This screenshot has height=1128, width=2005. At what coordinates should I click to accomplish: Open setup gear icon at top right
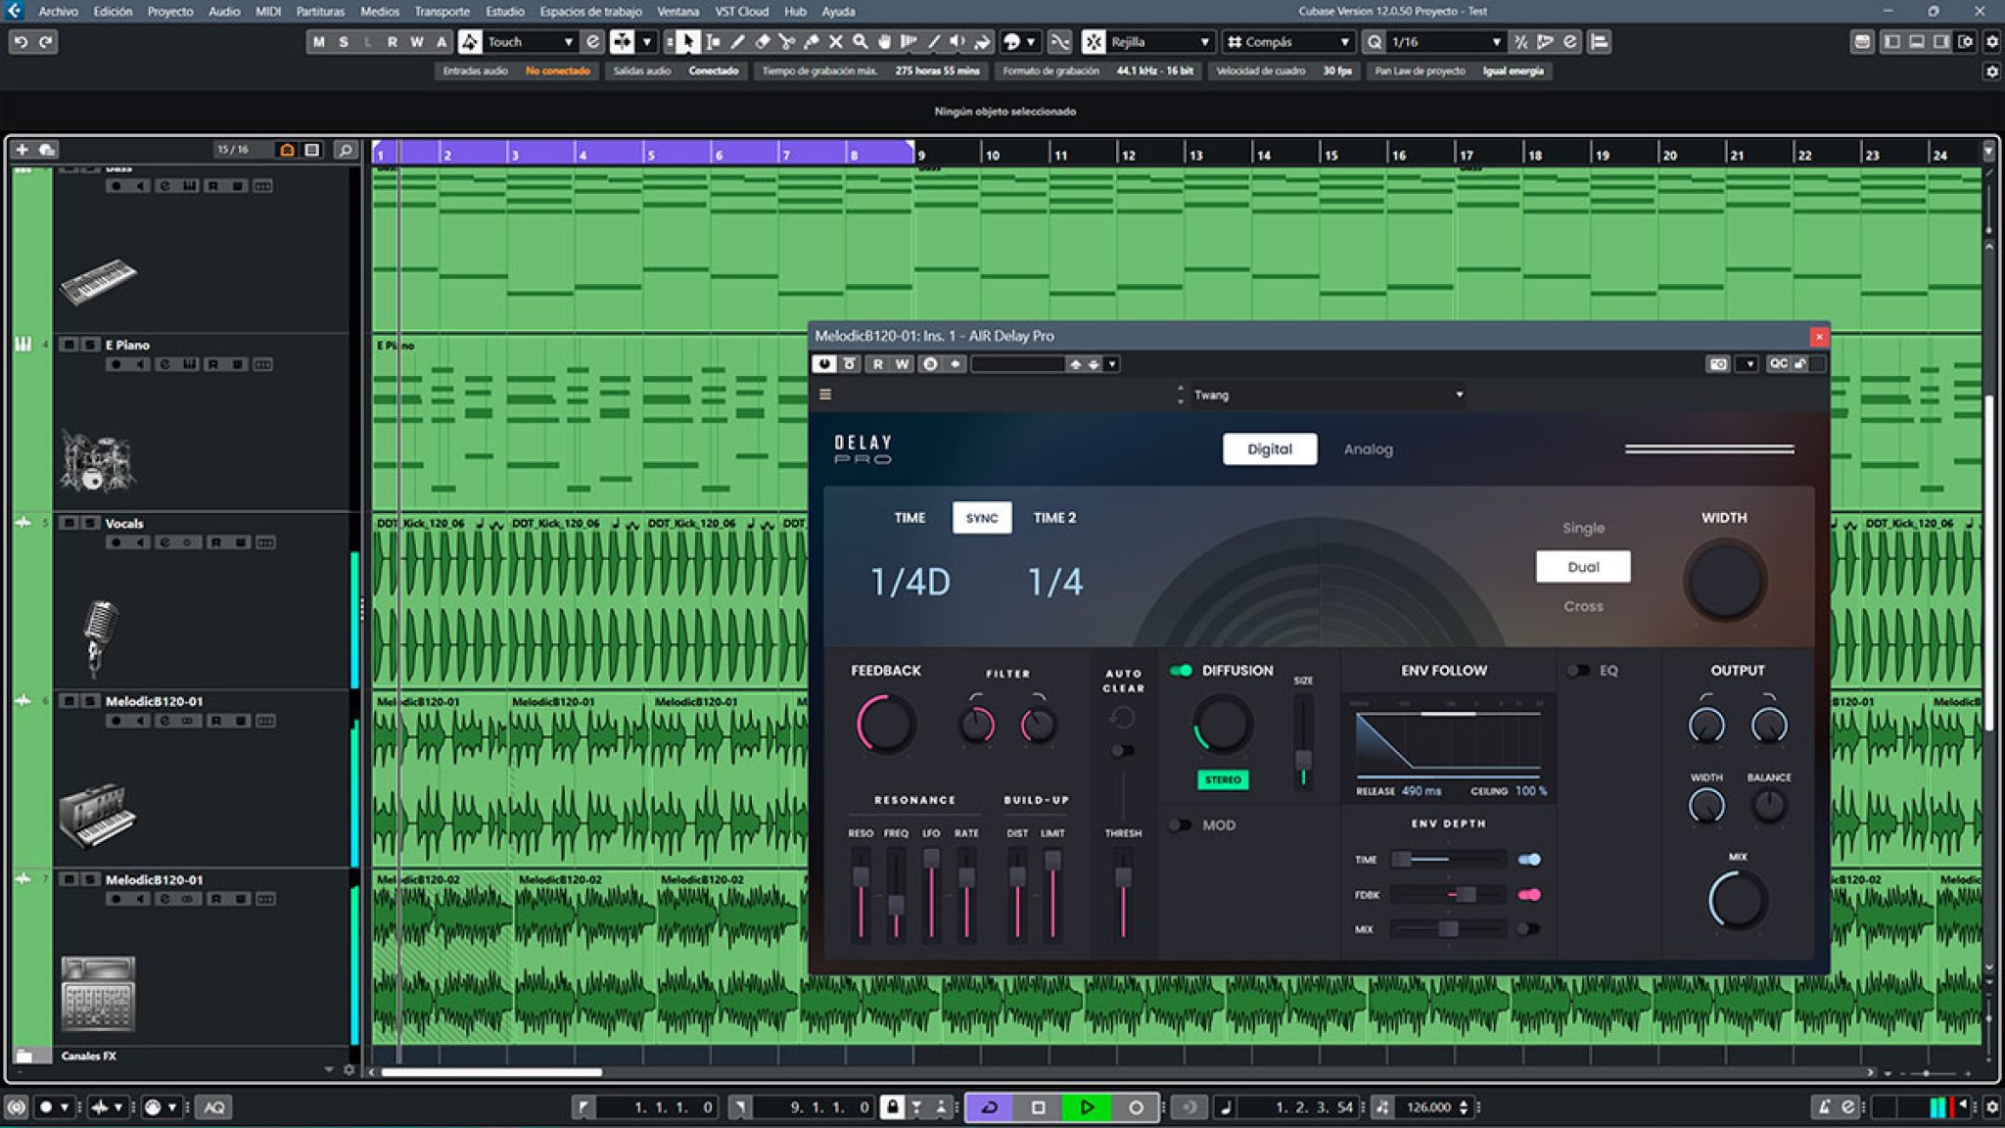click(x=1991, y=42)
